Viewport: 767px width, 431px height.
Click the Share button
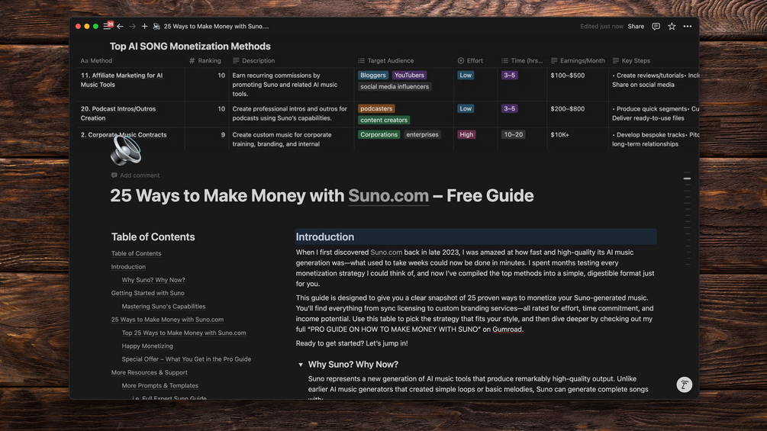[x=636, y=27]
